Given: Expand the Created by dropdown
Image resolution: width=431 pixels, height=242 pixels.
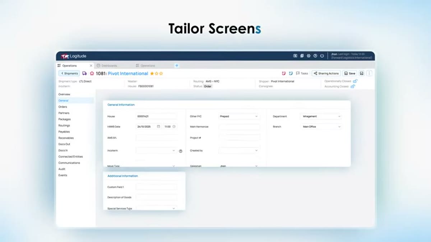Looking at the screenshot, I should click(239, 151).
